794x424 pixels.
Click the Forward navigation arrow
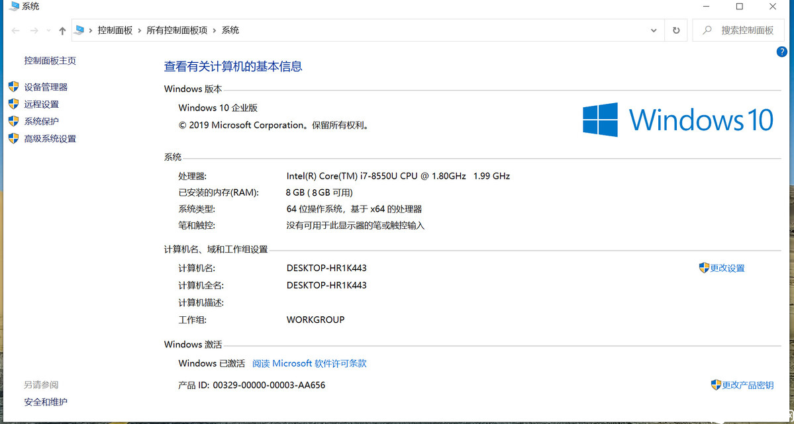tap(34, 31)
